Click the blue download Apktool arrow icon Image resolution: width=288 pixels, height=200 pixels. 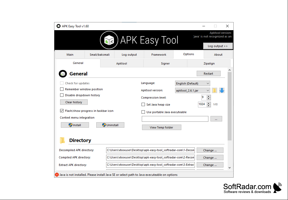click(x=222, y=90)
